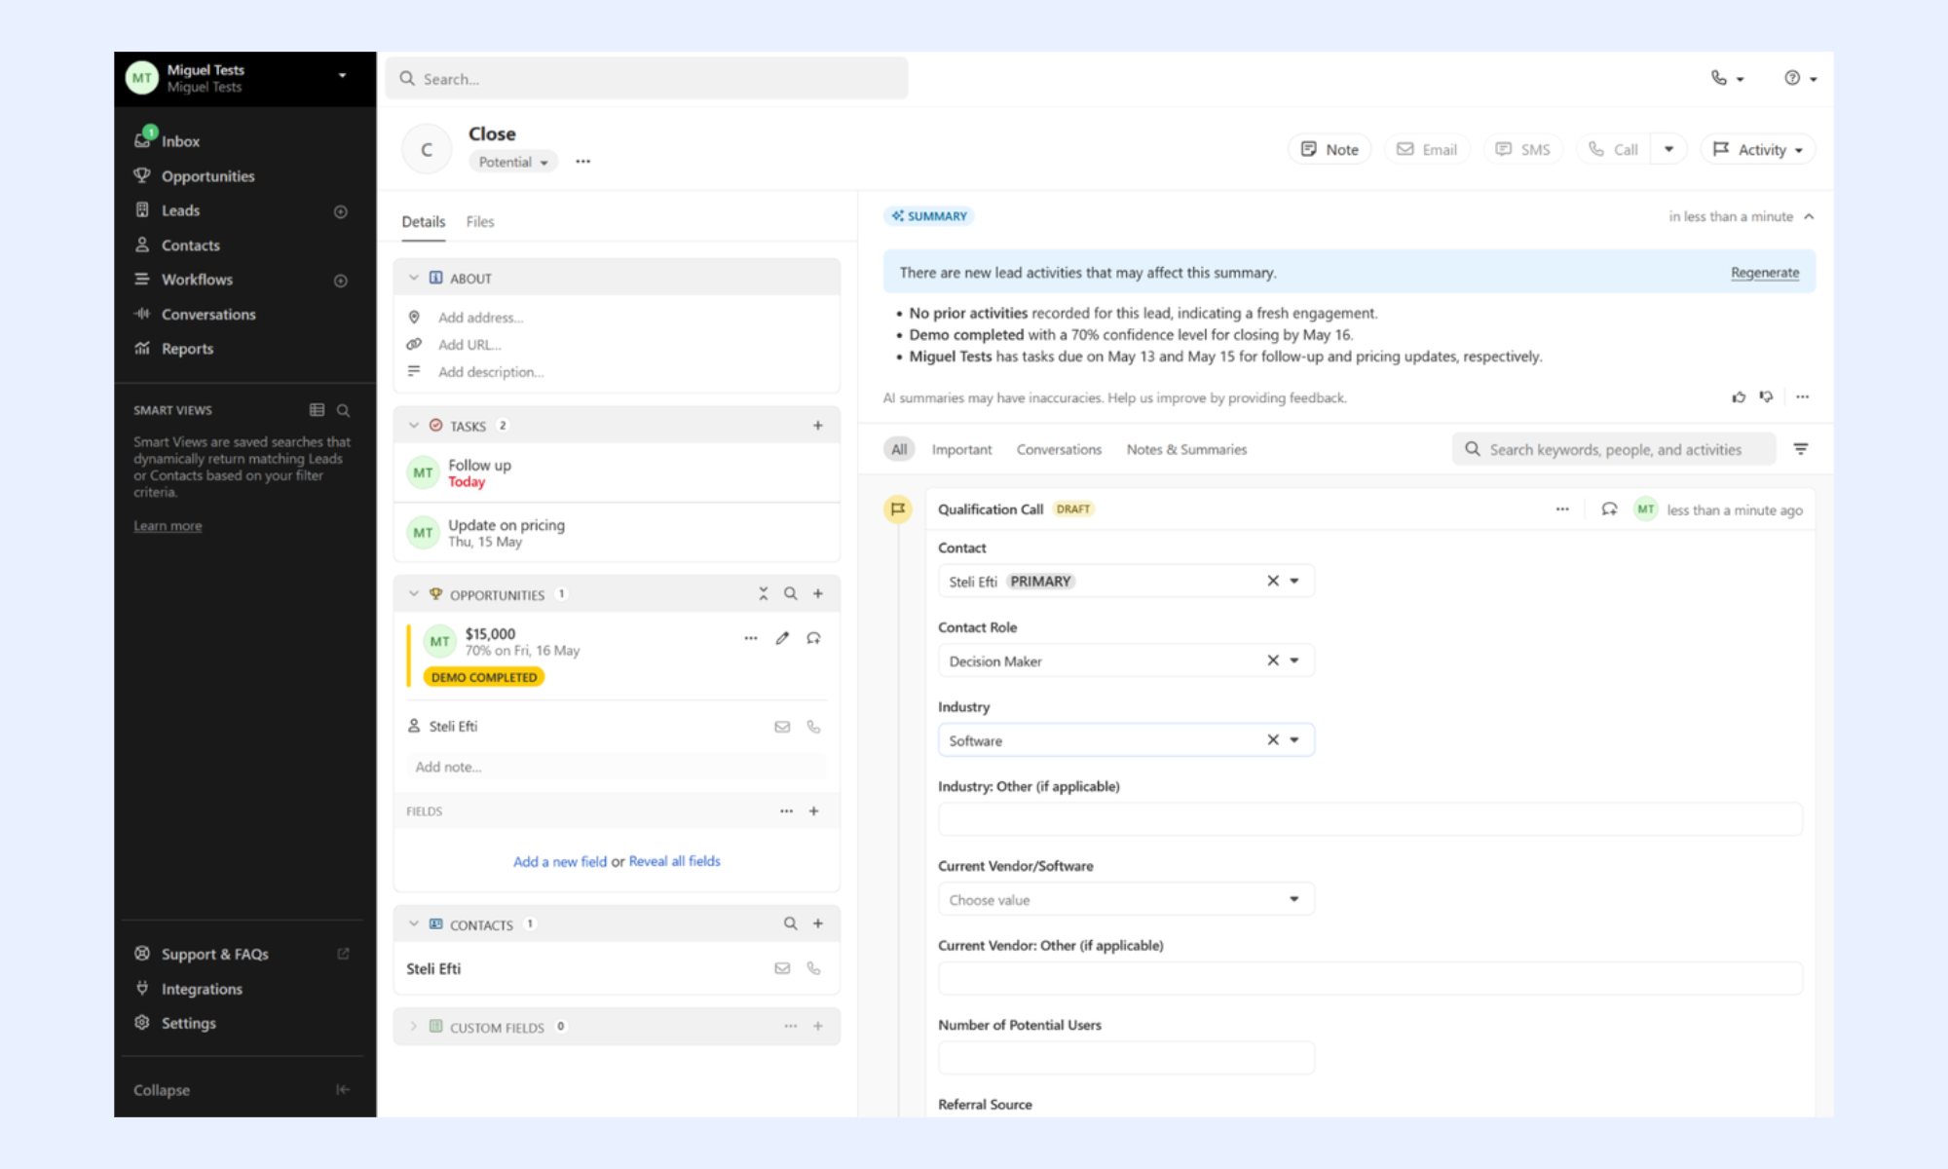Search contacts in Contacts section
This screenshot has width=1948, height=1169.
(x=791, y=924)
